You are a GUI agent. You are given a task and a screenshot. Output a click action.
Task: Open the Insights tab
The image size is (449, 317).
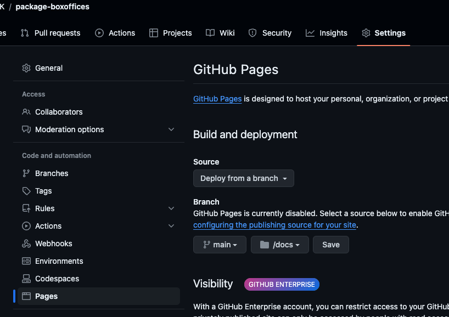click(327, 33)
